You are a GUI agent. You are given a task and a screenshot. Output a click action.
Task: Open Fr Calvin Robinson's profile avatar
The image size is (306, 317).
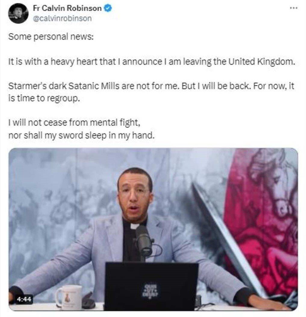tap(18, 13)
